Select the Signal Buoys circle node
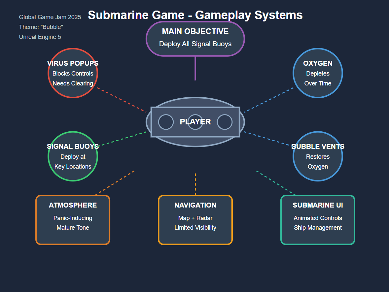This screenshot has width=389, height=292. pyautogui.click(x=73, y=156)
